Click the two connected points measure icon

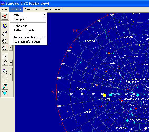[x=5, y=86]
